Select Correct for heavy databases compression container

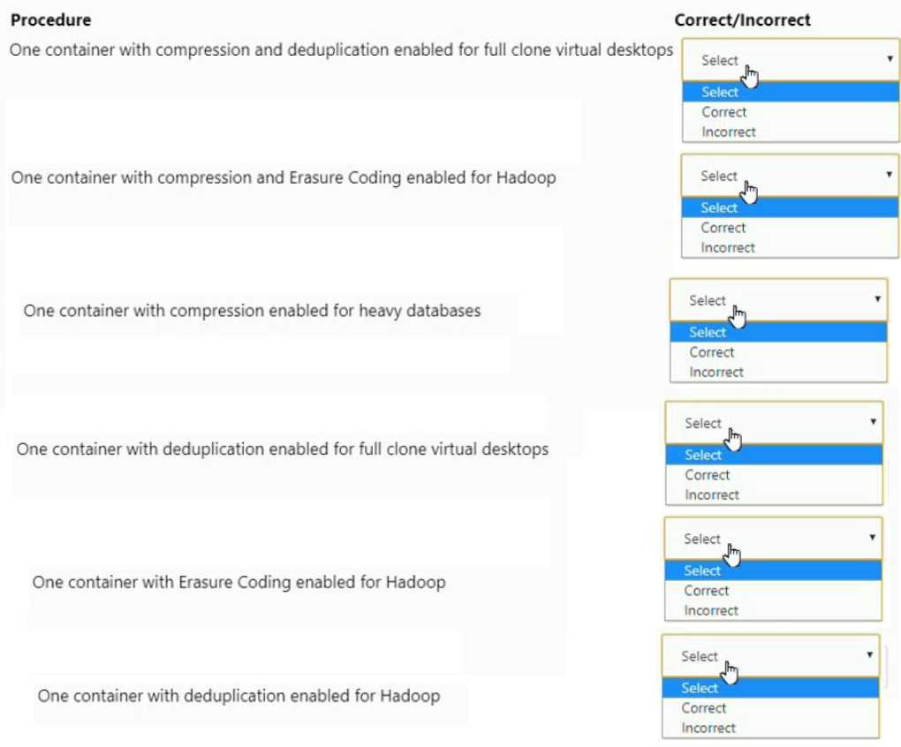tap(712, 351)
